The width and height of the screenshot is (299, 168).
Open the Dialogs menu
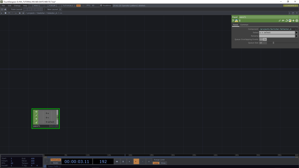[x=17, y=6]
